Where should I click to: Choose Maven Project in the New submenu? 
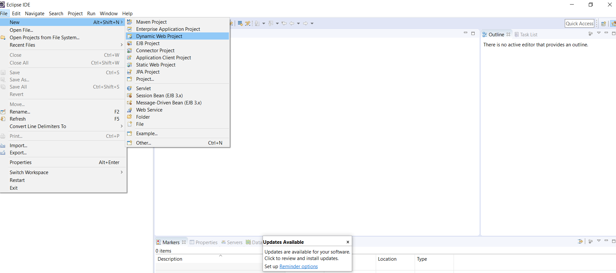[x=151, y=22]
